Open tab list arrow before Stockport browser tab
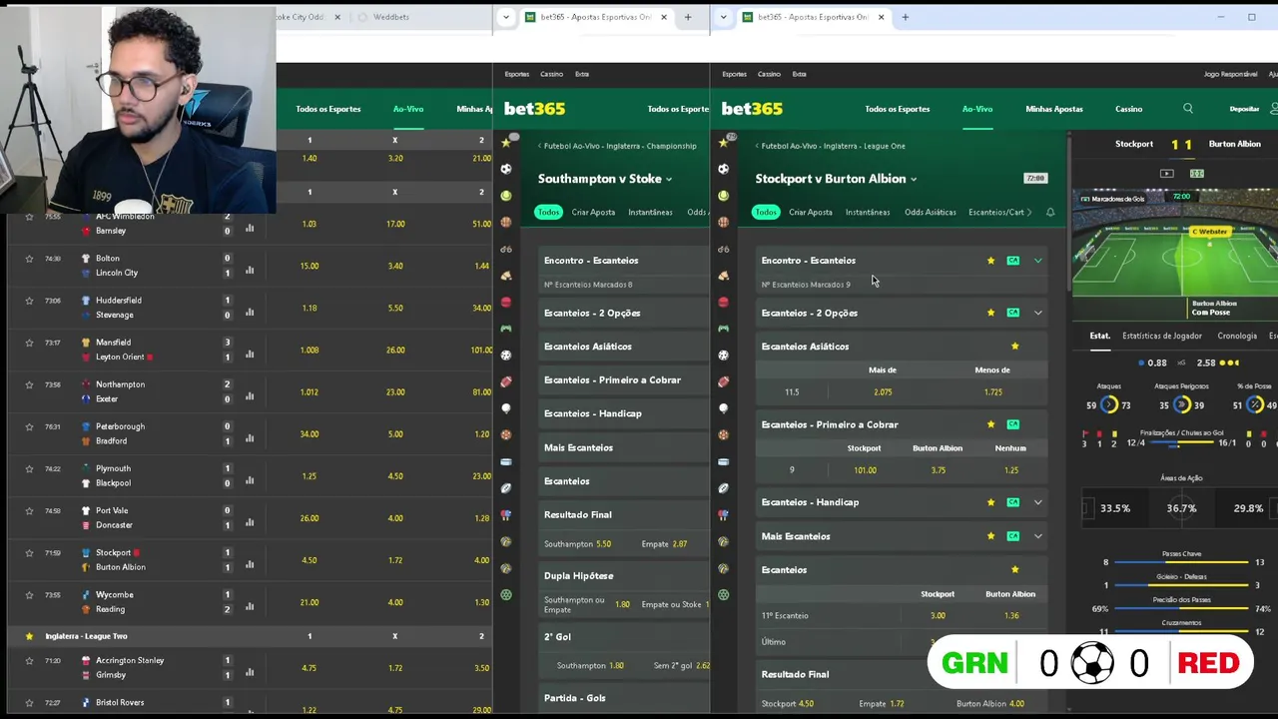This screenshot has height=719, width=1278. [724, 17]
